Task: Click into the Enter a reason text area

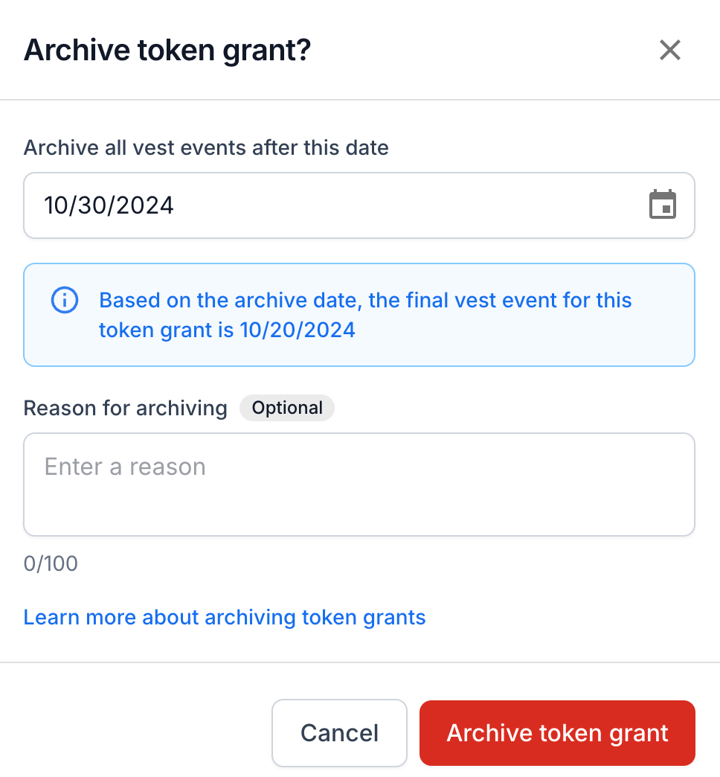Action: 359,485
